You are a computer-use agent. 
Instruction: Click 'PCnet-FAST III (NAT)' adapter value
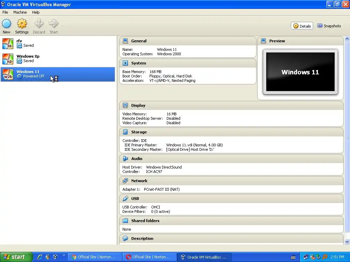click(x=162, y=189)
